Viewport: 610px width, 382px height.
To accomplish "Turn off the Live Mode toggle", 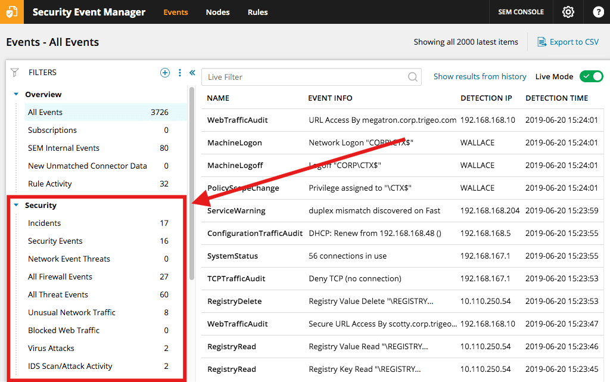I will (x=592, y=77).
